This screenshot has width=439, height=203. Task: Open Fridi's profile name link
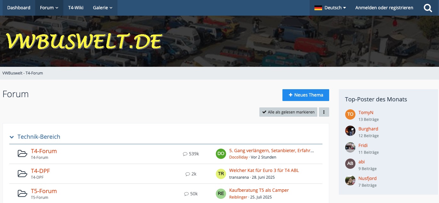click(x=363, y=145)
